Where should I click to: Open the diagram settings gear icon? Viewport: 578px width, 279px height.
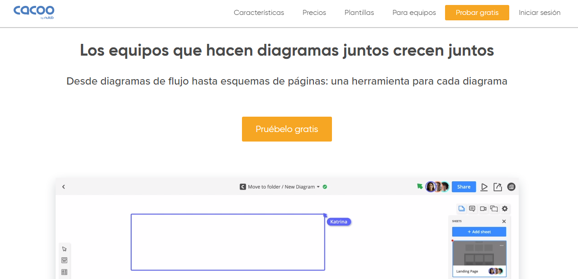point(504,208)
